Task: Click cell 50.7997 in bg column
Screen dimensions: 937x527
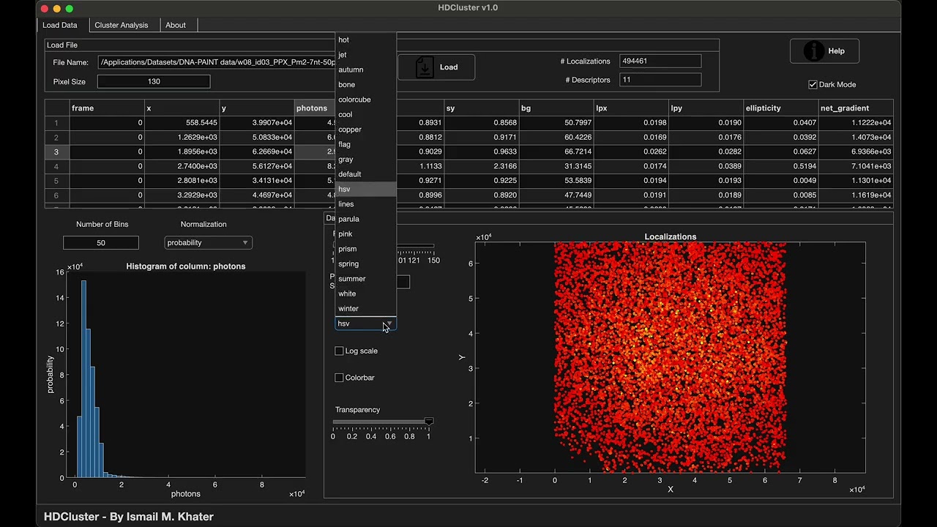Action: [x=556, y=123]
